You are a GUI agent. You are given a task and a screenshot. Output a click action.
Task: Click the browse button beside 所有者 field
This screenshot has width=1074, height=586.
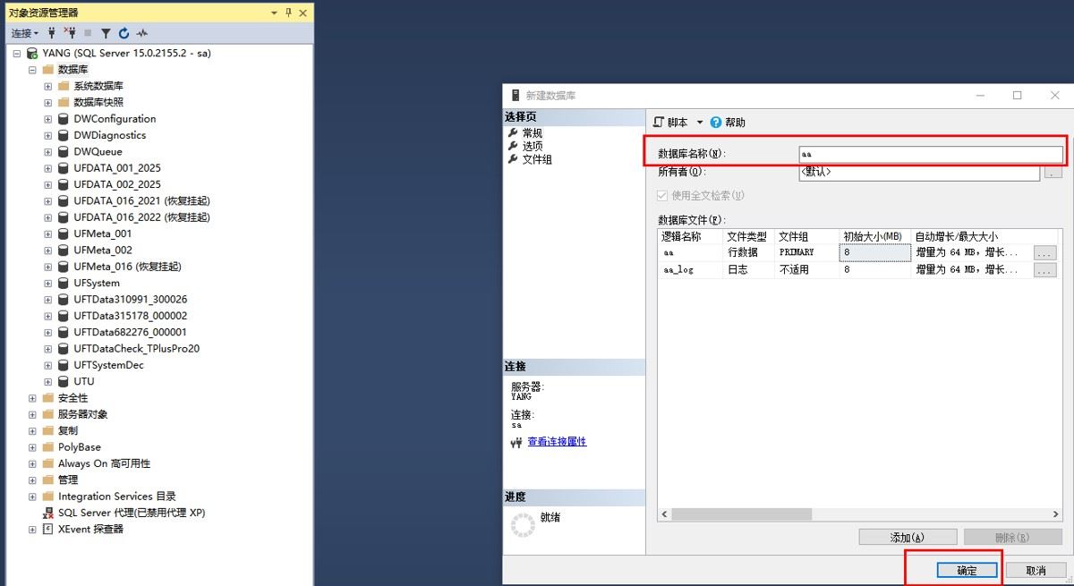click(1053, 172)
